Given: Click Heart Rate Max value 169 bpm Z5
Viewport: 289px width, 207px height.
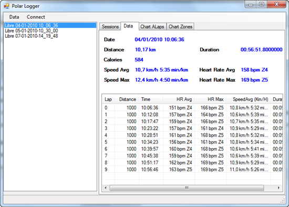Looking at the screenshot, I should pos(254,80).
